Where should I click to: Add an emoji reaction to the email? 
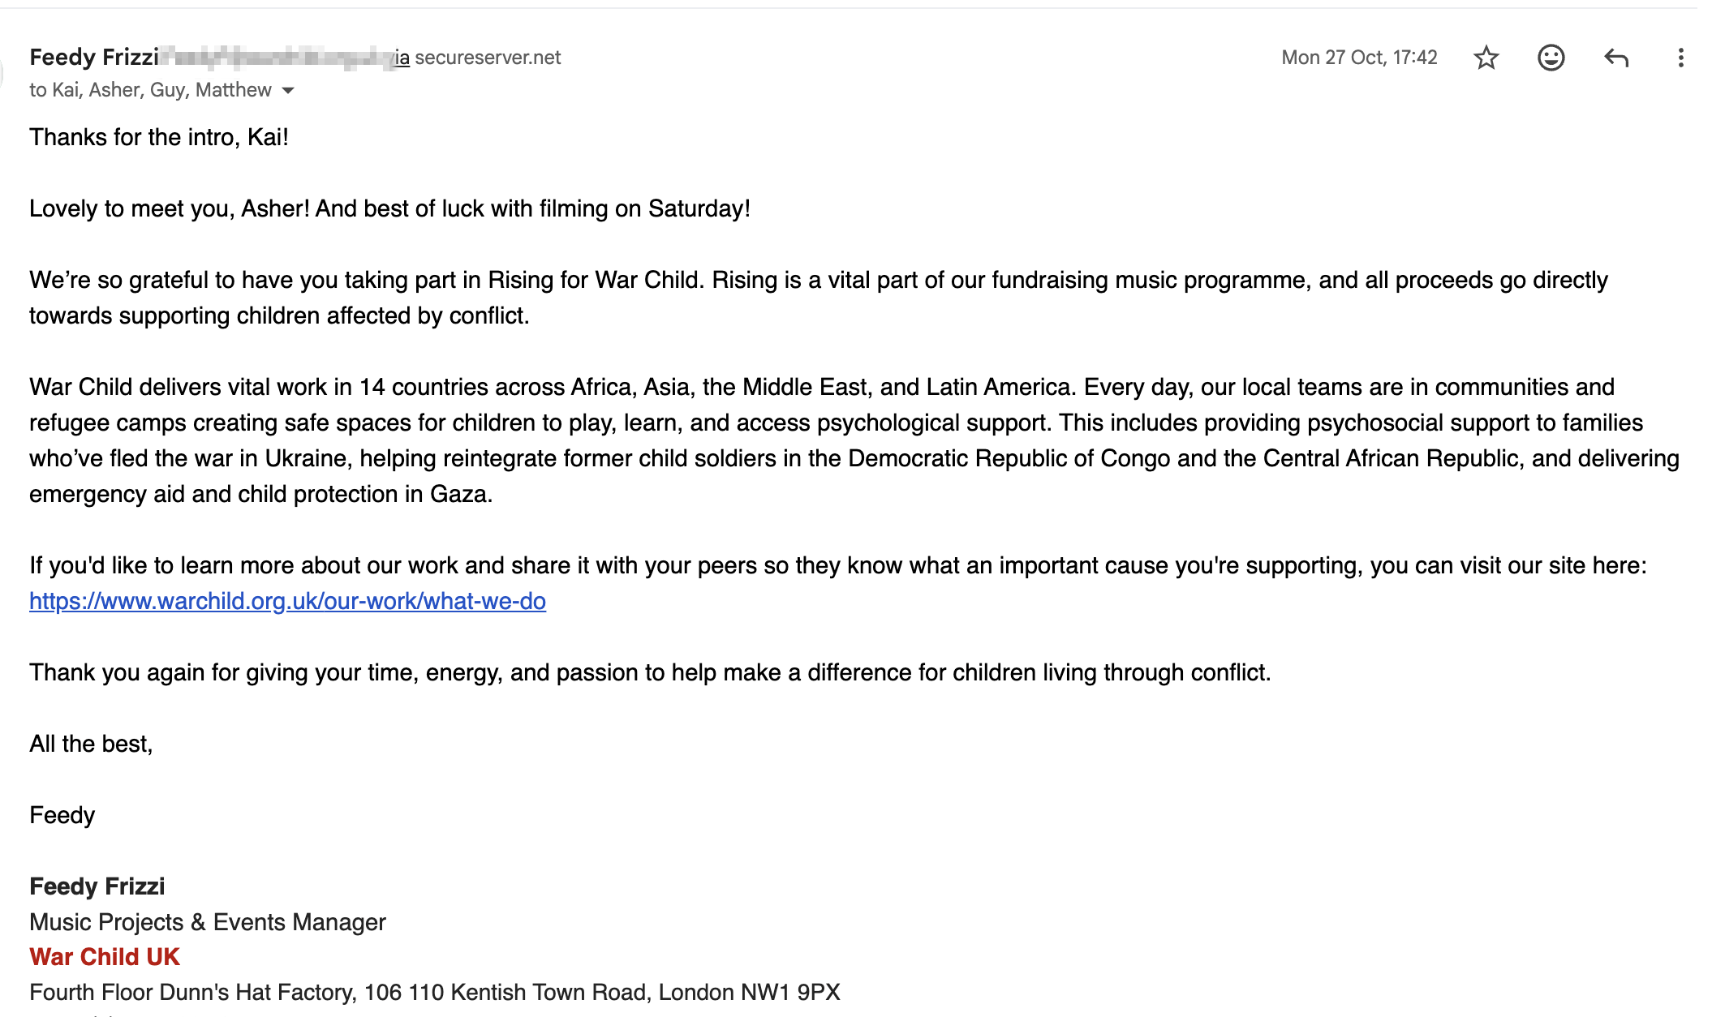(x=1551, y=58)
